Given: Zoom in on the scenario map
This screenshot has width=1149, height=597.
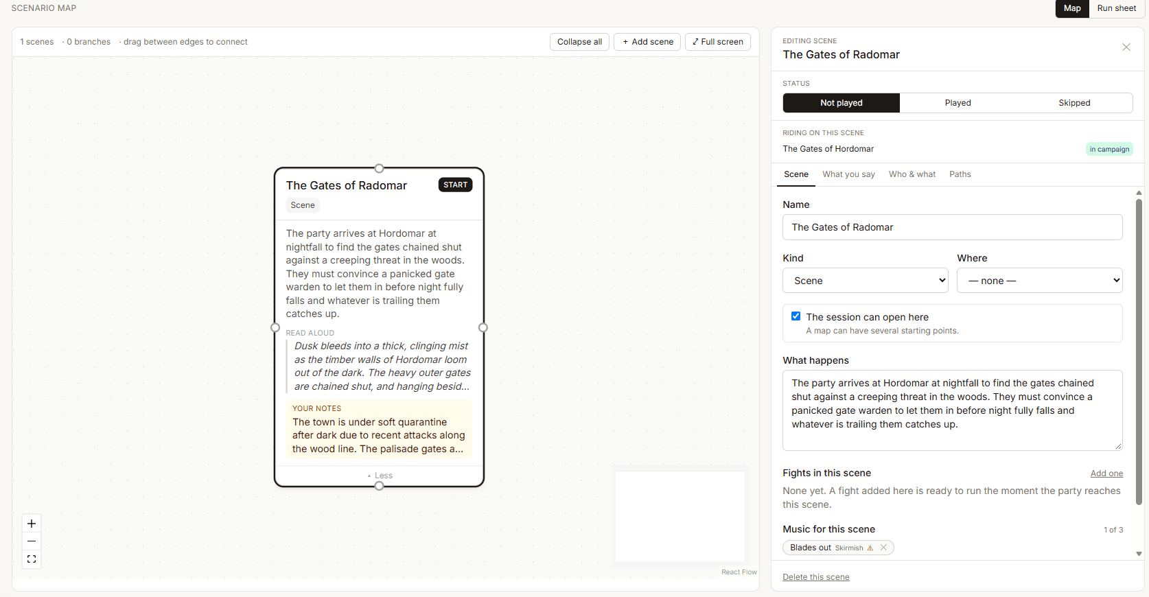Looking at the screenshot, I should click(32, 524).
